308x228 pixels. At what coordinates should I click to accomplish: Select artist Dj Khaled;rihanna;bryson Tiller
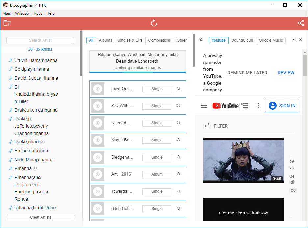36,94
